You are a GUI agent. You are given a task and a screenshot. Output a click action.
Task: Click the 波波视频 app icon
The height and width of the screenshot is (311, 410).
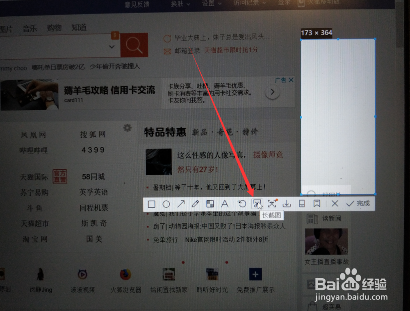pos(82,275)
